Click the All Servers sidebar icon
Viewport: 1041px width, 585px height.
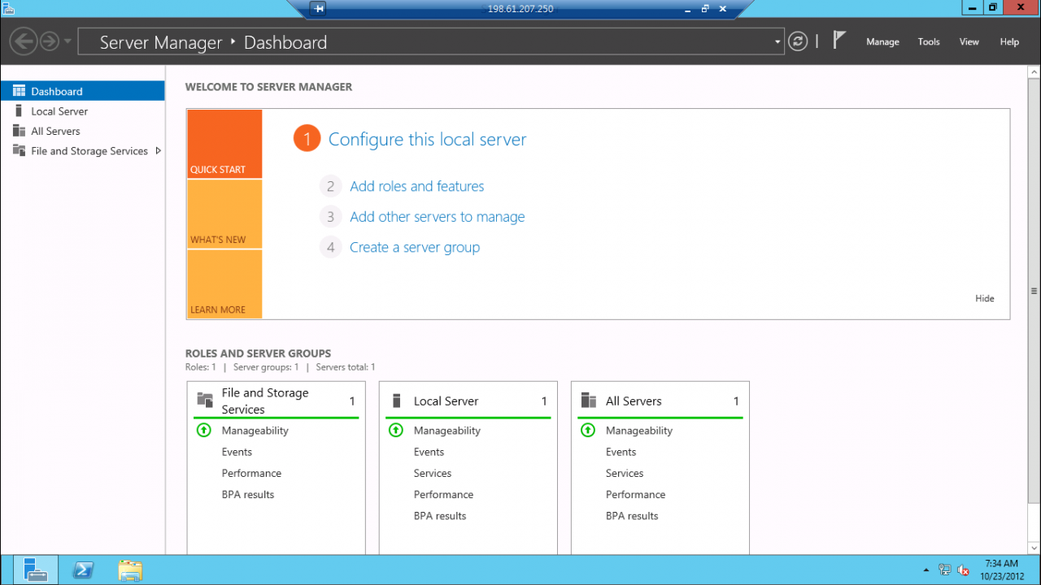point(19,131)
